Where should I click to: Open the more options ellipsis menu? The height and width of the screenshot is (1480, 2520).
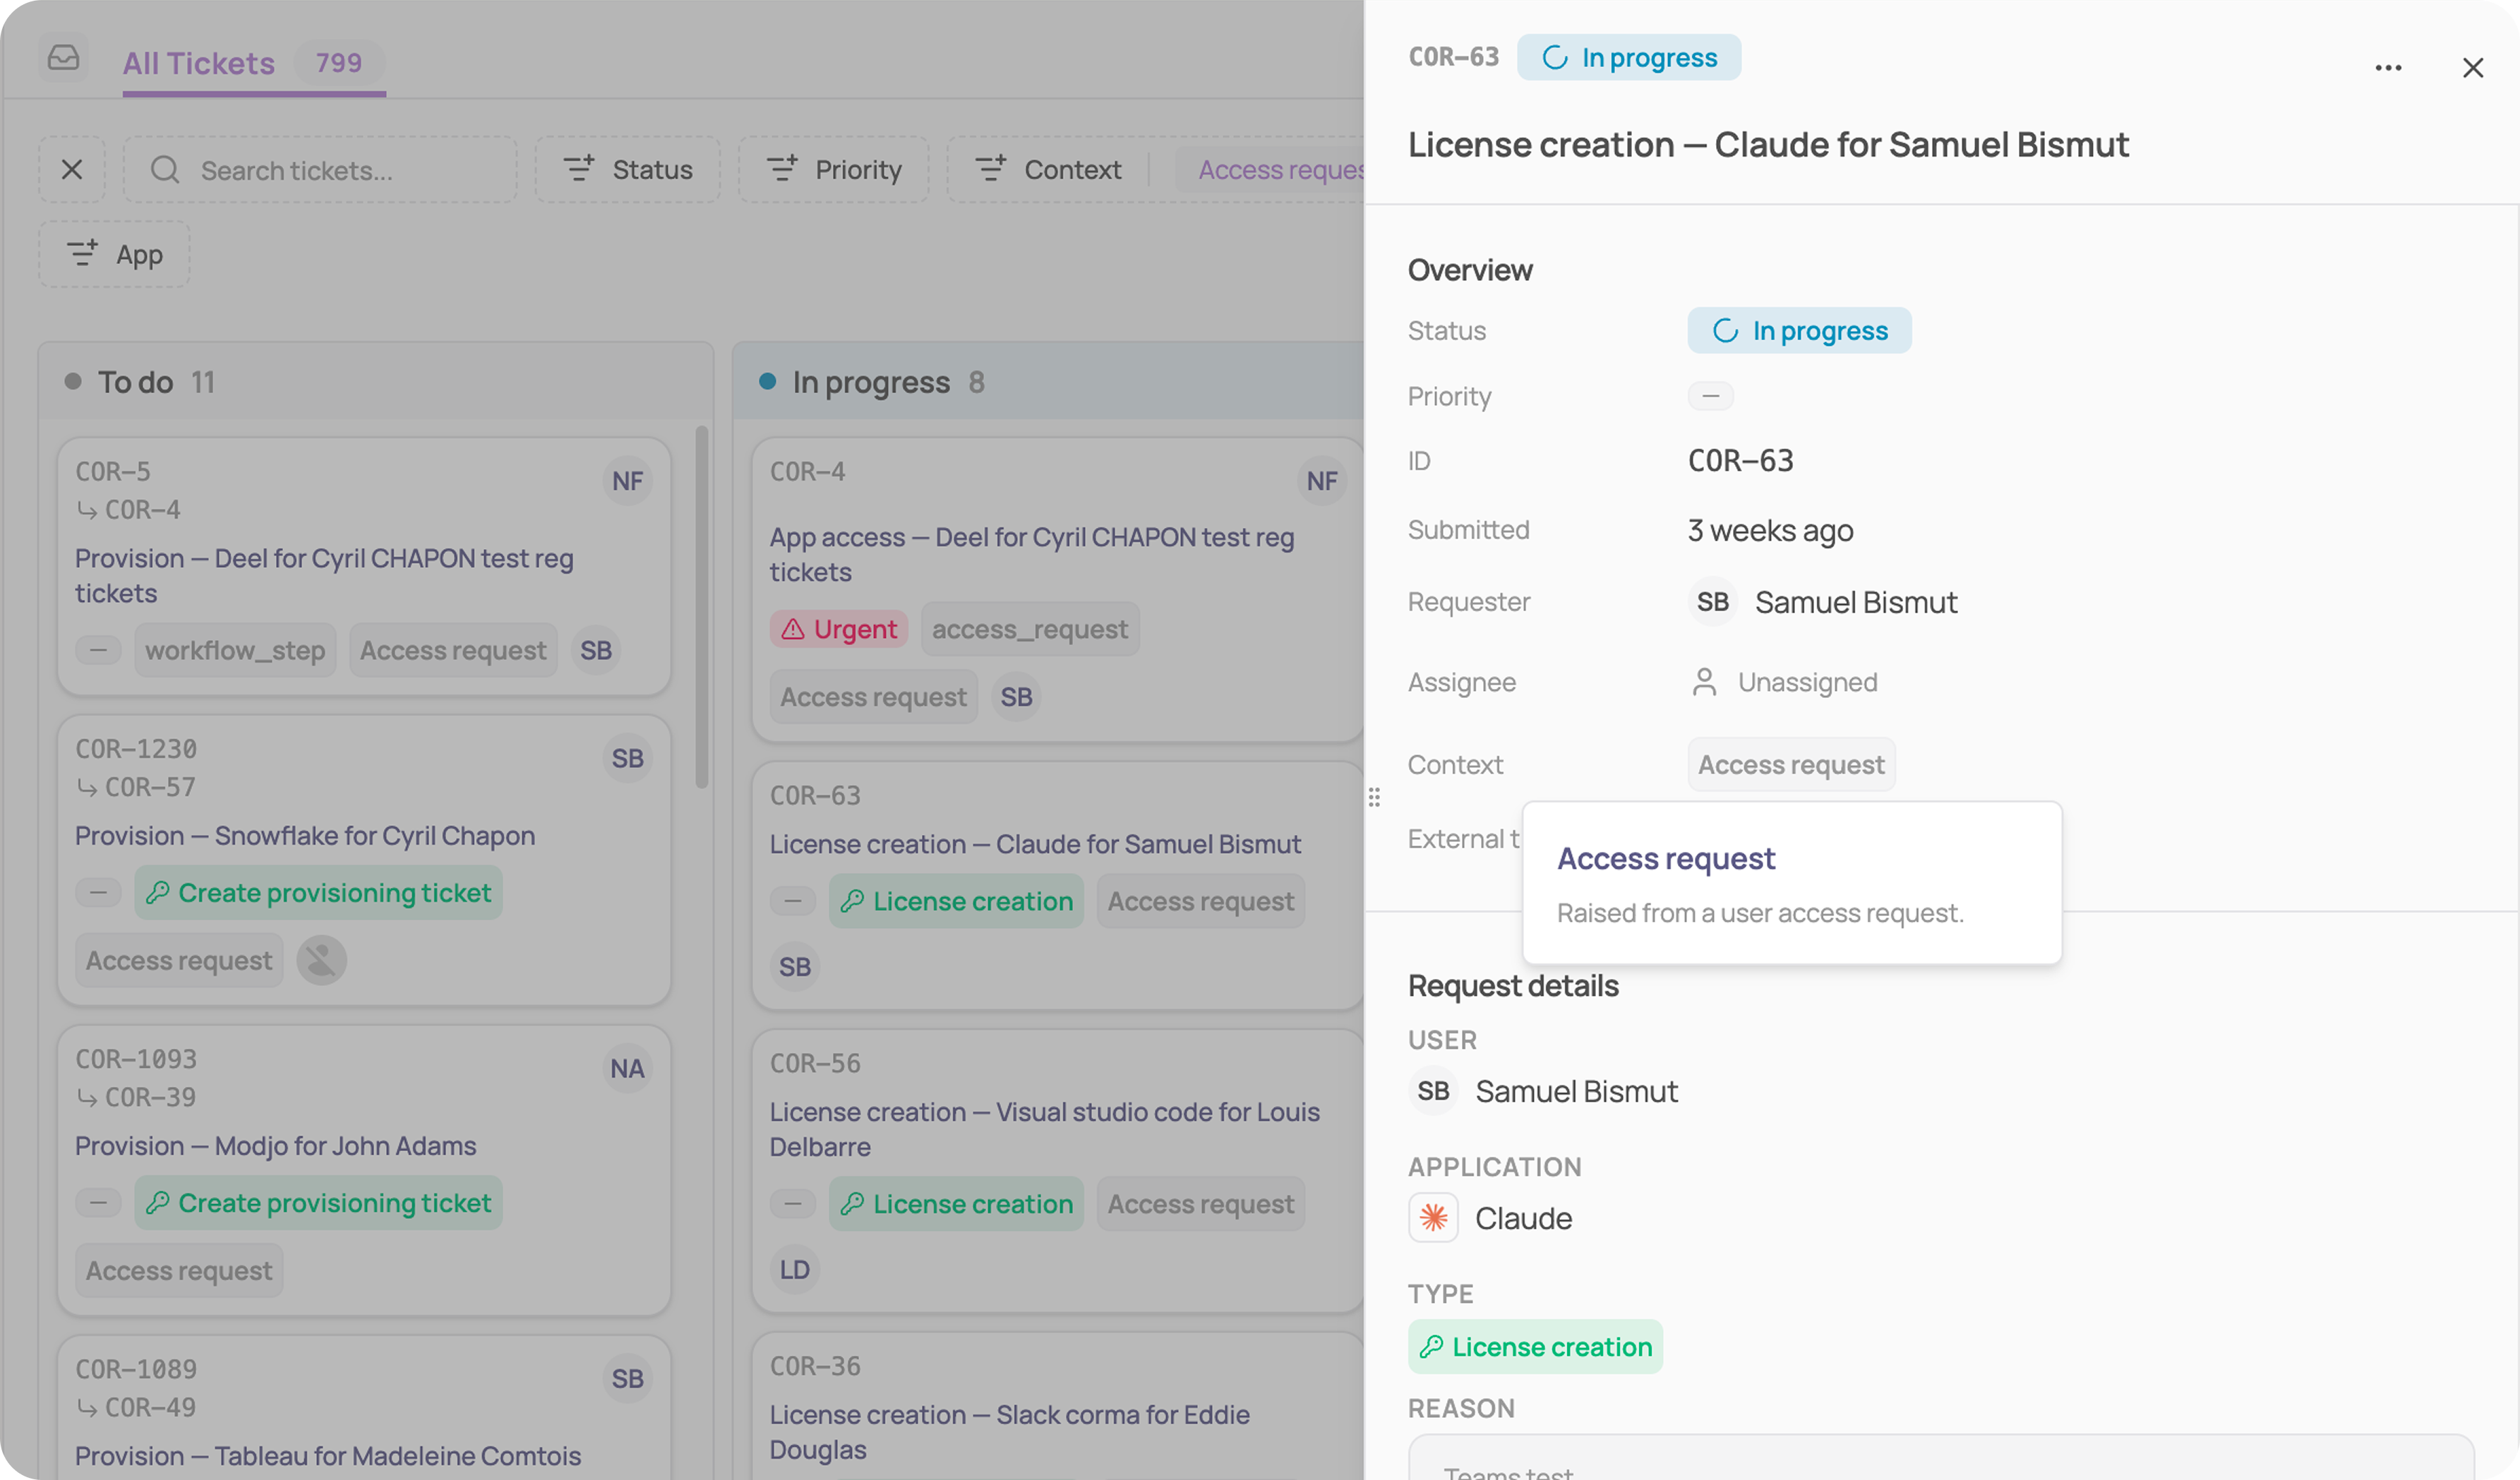click(x=2388, y=68)
